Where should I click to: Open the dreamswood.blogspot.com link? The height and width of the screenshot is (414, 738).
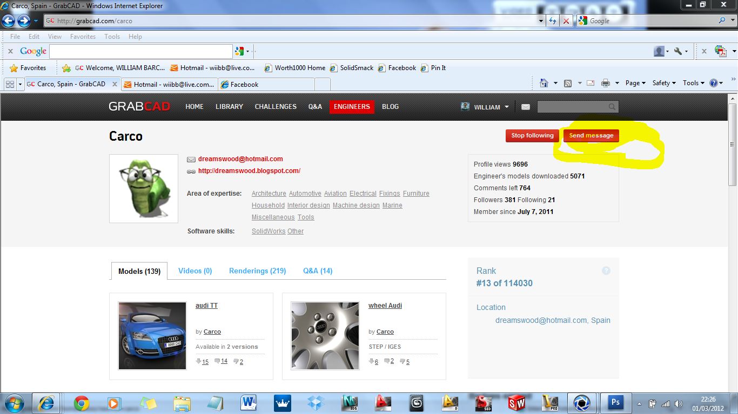click(x=249, y=171)
